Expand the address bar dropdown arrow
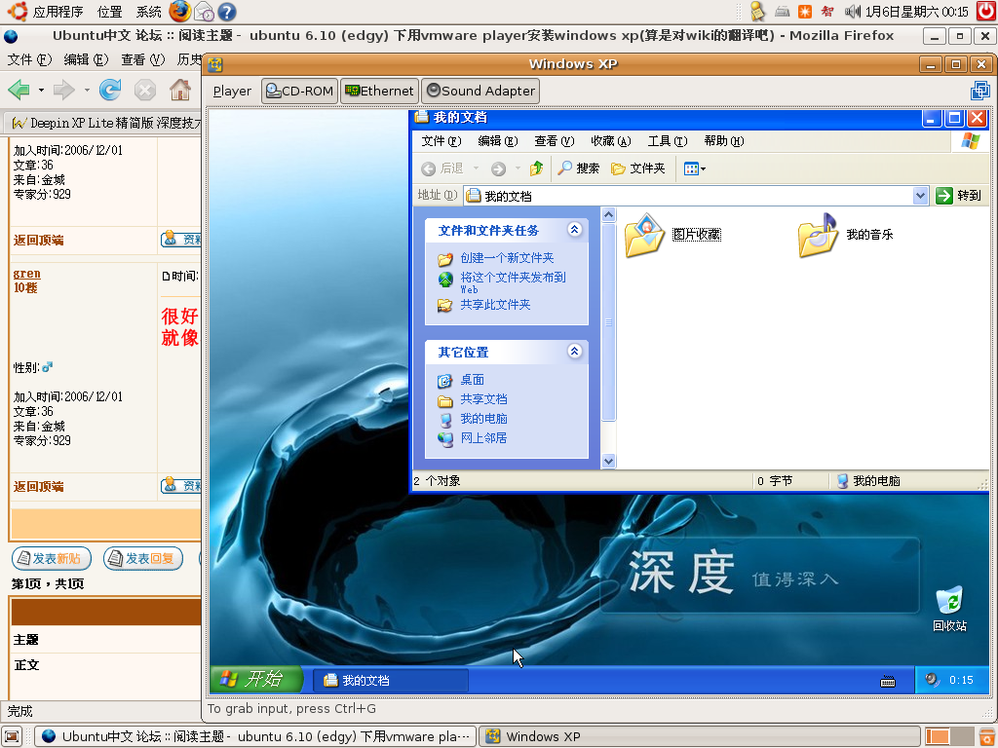Screen dimensions: 998x748 coord(920,196)
